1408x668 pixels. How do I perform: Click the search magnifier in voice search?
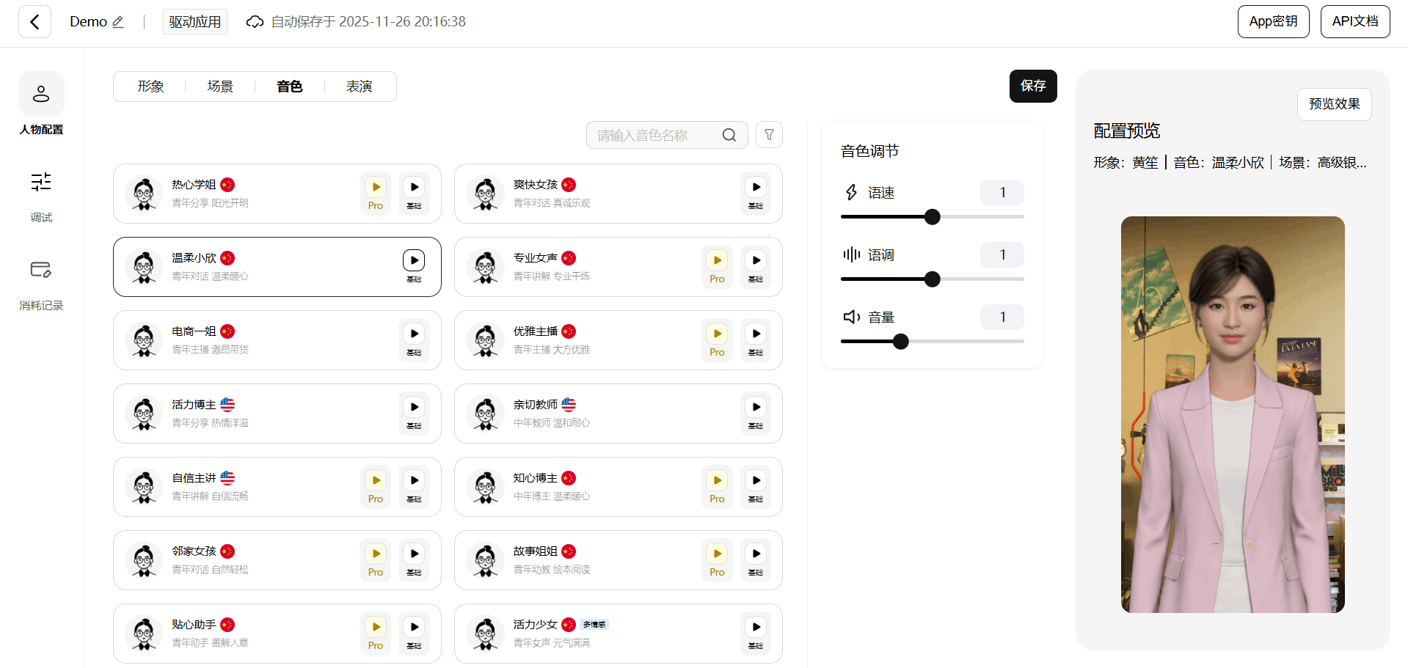pos(729,135)
